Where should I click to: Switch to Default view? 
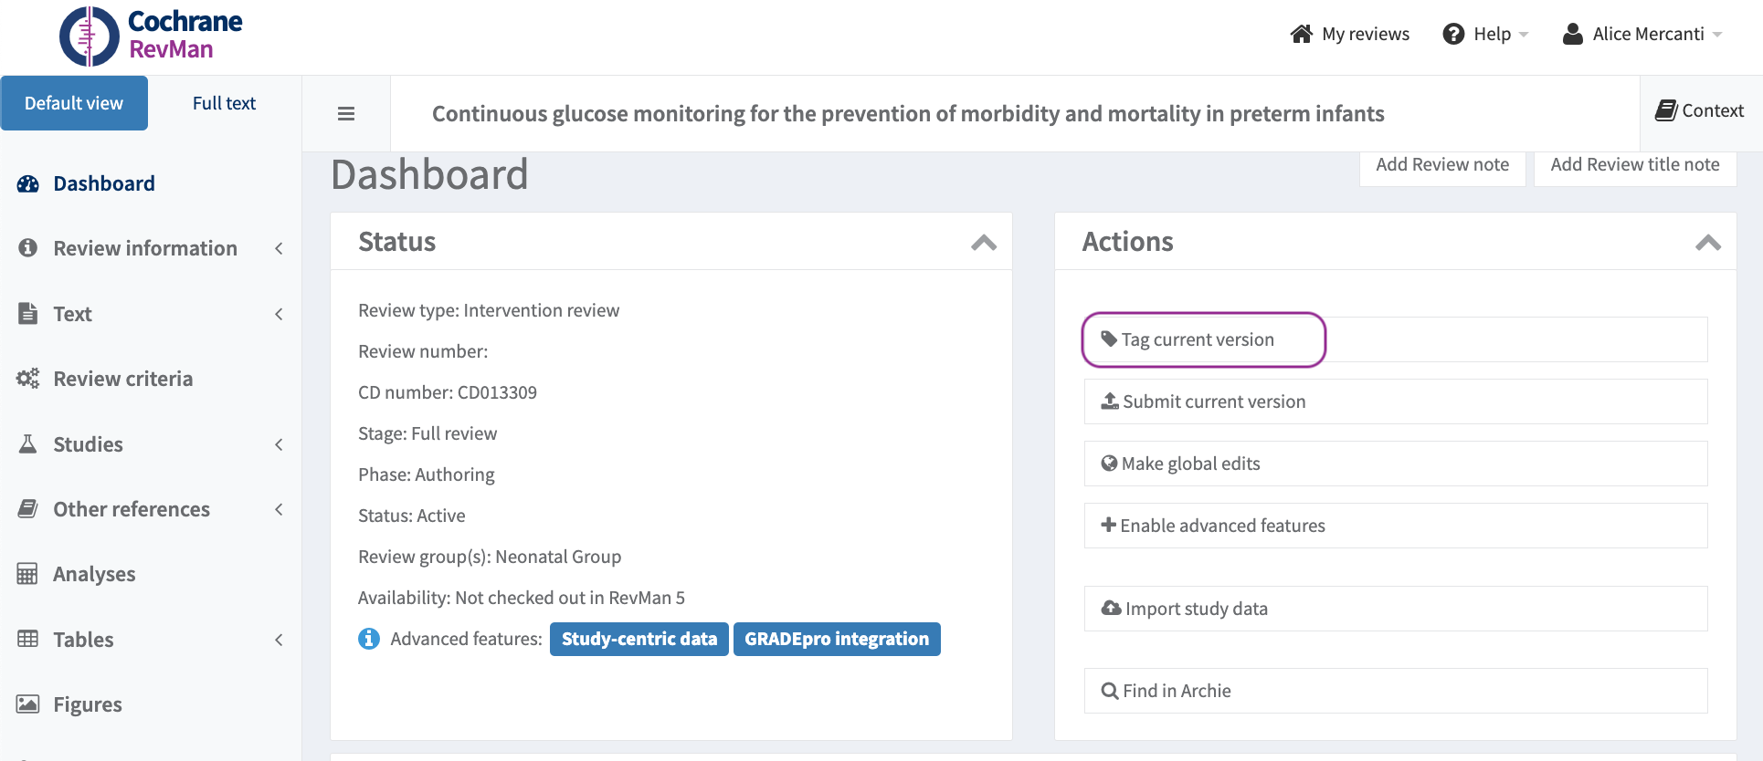(74, 103)
